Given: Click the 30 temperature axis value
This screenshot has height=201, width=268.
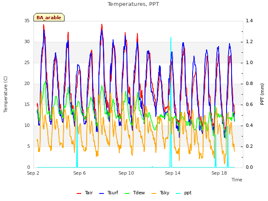Looking at the screenshot, I should click(x=27, y=42).
